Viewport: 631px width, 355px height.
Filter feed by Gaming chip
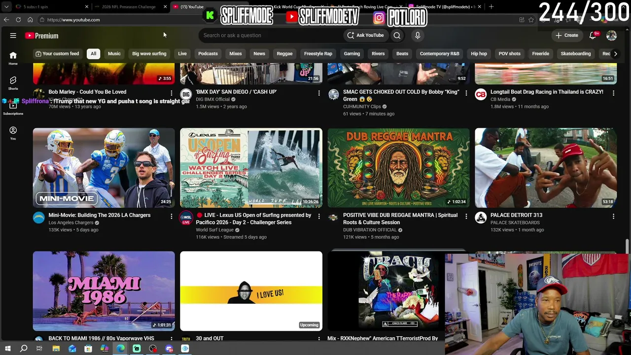352,54
